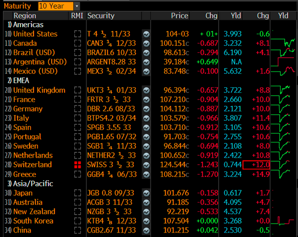The image size is (298, 237).
Task: Toggle RMI checkbox for United States
Action: click(77, 34)
